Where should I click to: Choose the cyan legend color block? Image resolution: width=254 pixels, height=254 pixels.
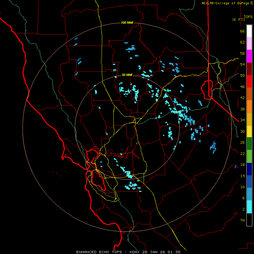[x=249, y=207]
